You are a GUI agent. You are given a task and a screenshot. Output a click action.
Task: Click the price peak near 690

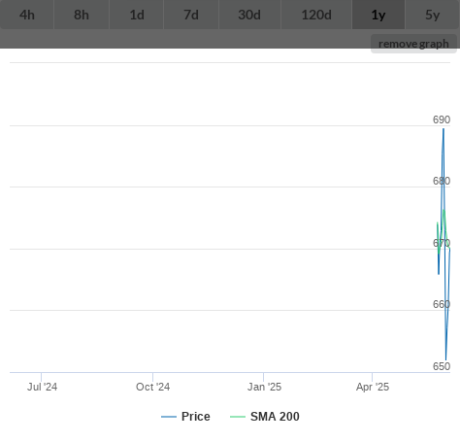[444, 129]
